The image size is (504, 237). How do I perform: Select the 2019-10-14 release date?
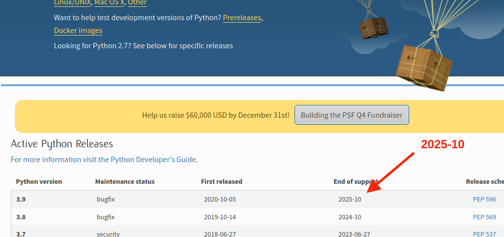[x=220, y=217]
